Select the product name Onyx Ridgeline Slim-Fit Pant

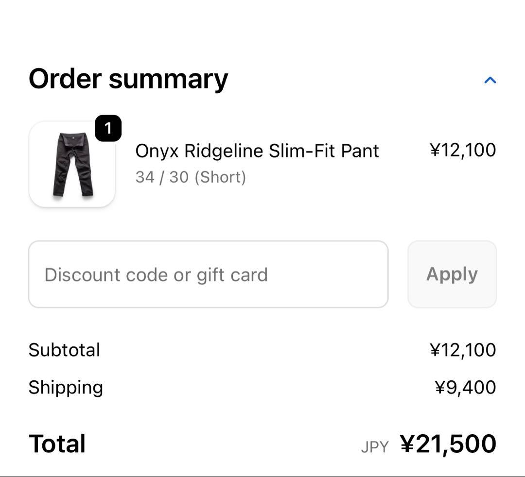257,151
